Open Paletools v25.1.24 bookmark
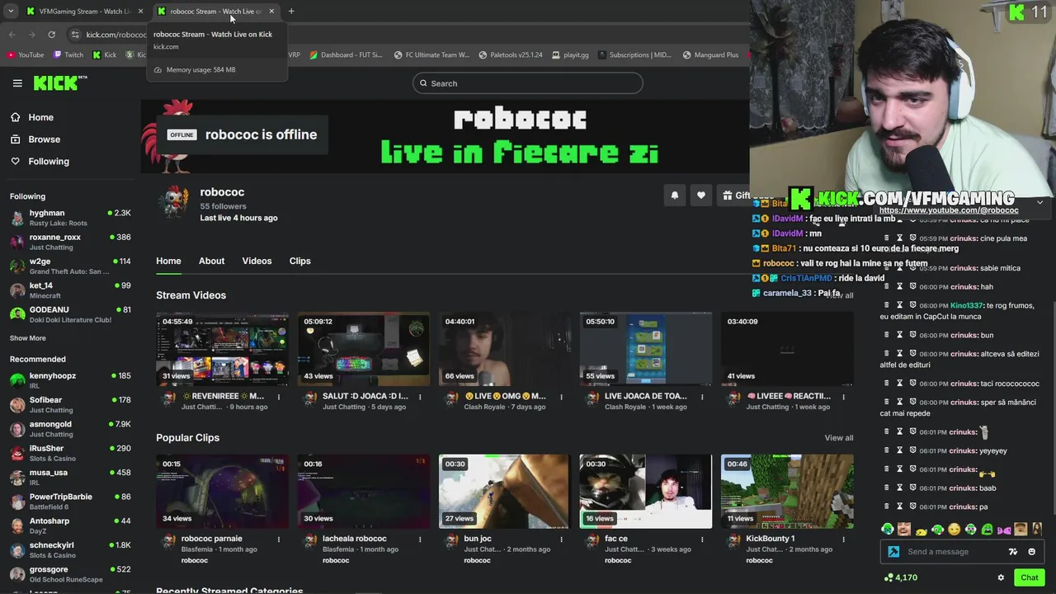1056x594 pixels. pyautogui.click(x=510, y=55)
